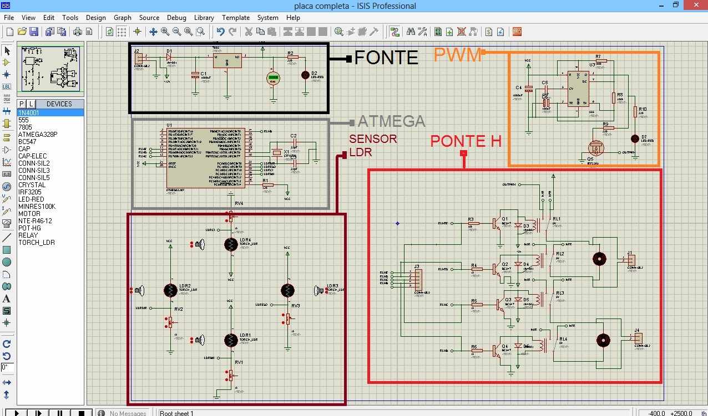The height and width of the screenshot is (416, 708).
Task: Generate bill of materials icon
Action: coord(489,32)
